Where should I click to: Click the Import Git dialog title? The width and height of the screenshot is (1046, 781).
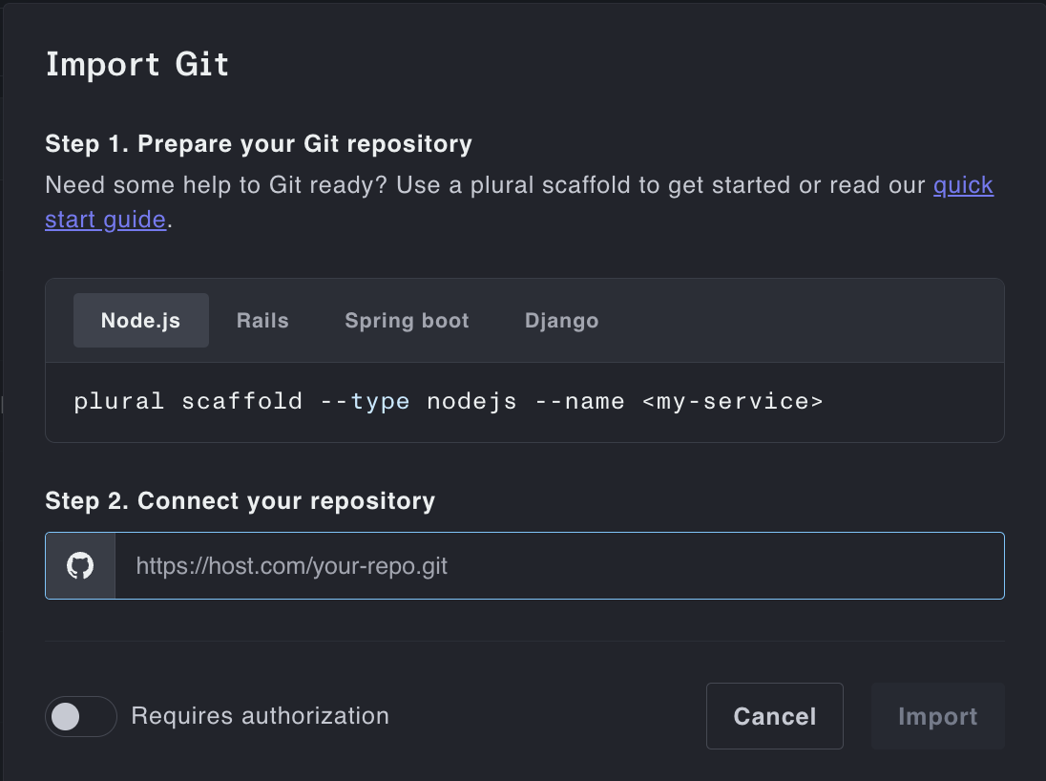click(x=137, y=65)
